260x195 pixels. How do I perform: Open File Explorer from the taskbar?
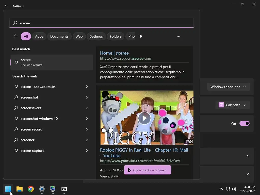coord(19,189)
